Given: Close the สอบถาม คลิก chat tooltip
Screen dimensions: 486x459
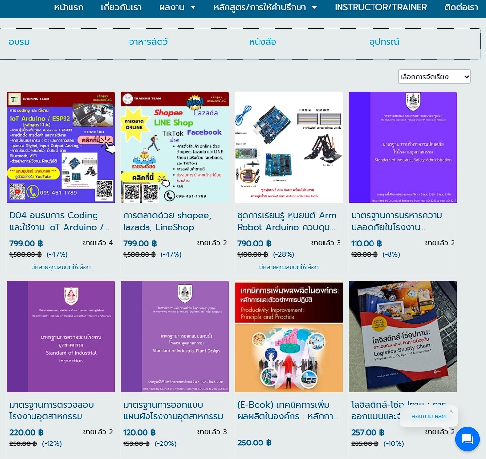Looking at the screenshot, I should [x=451, y=410].
